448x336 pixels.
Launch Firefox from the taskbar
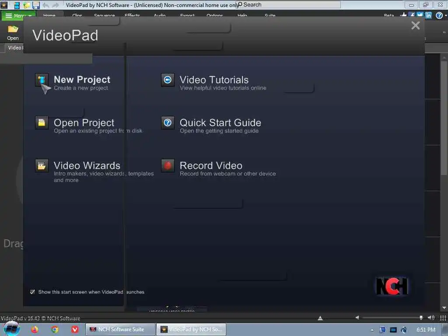[35, 329]
